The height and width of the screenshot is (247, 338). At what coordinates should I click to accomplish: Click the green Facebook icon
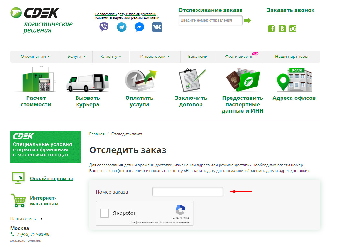pos(271,28)
